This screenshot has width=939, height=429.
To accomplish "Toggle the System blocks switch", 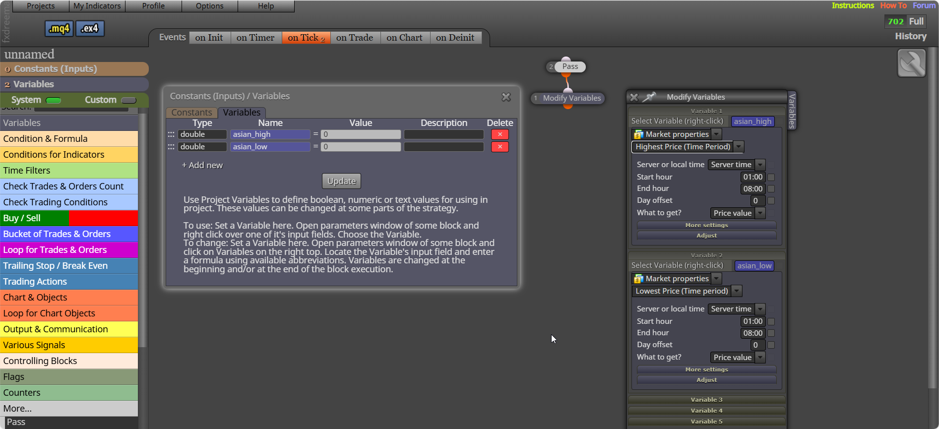I will [x=53, y=100].
